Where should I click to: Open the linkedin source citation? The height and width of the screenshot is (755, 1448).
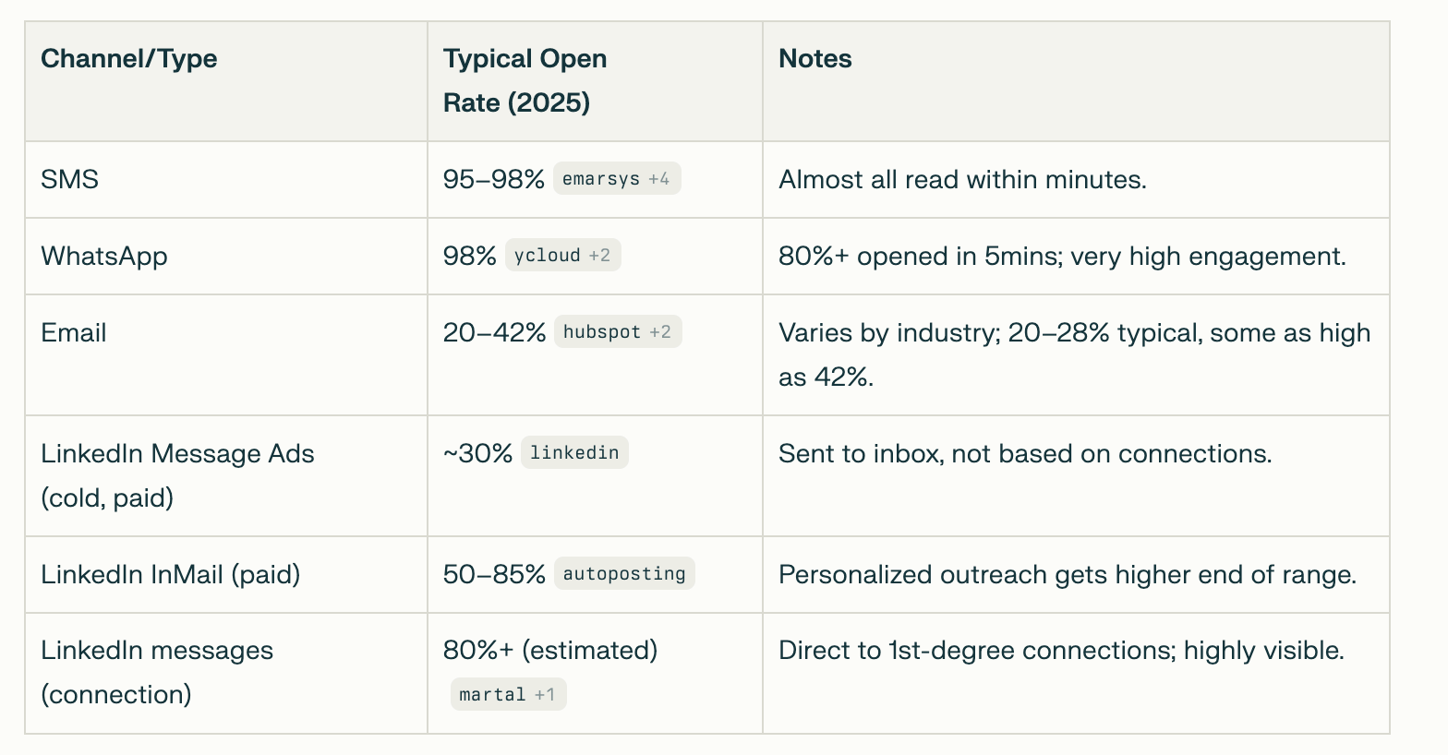[574, 453]
